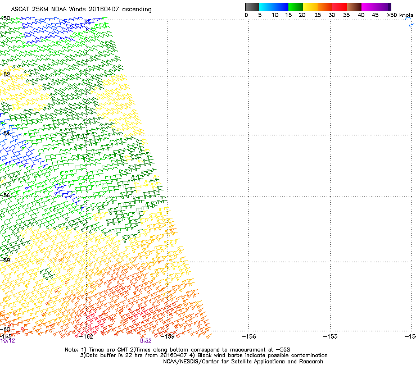Viewport: 416px width, 365px height.
Task: Click the isolated blue wind barb near top-right corner
Action: (412, 25)
